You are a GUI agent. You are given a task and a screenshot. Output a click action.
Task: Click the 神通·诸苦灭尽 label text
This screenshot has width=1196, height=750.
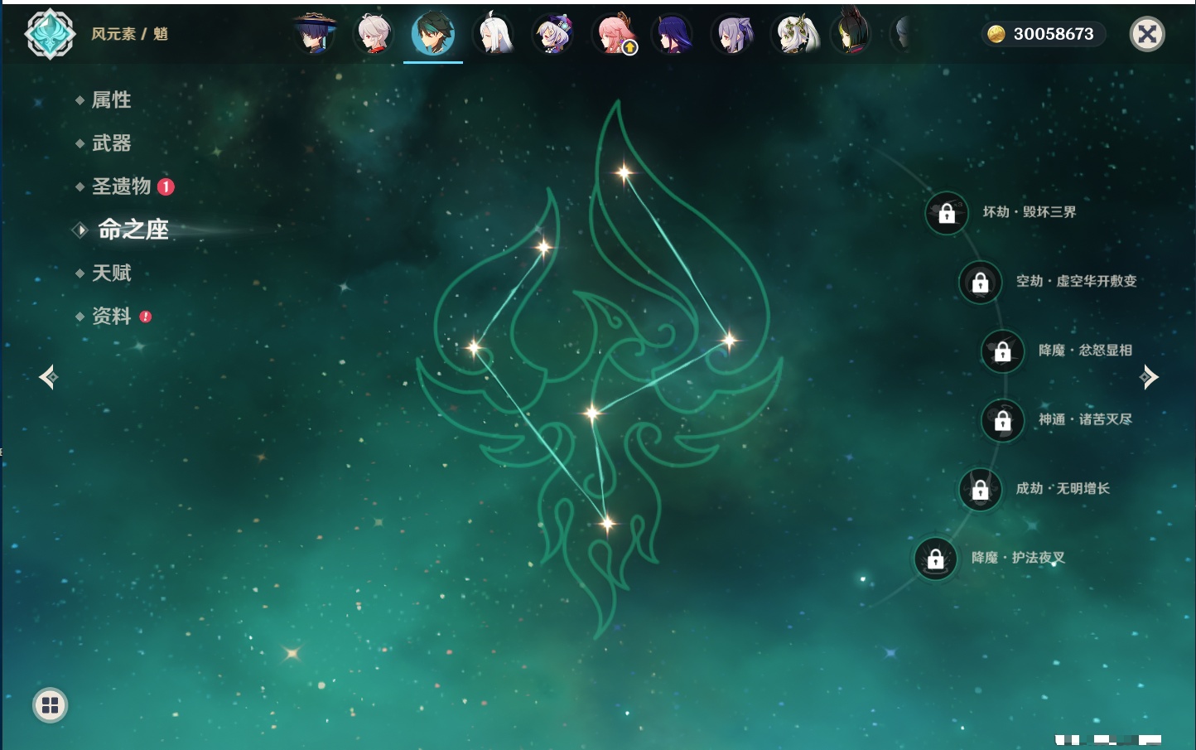click(1086, 419)
